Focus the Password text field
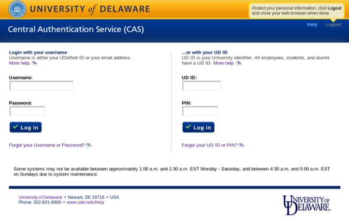The image size is (349, 218). pyautogui.click(x=27, y=111)
